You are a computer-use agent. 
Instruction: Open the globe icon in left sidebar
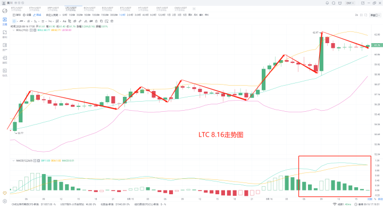pyautogui.click(x=5, y=11)
